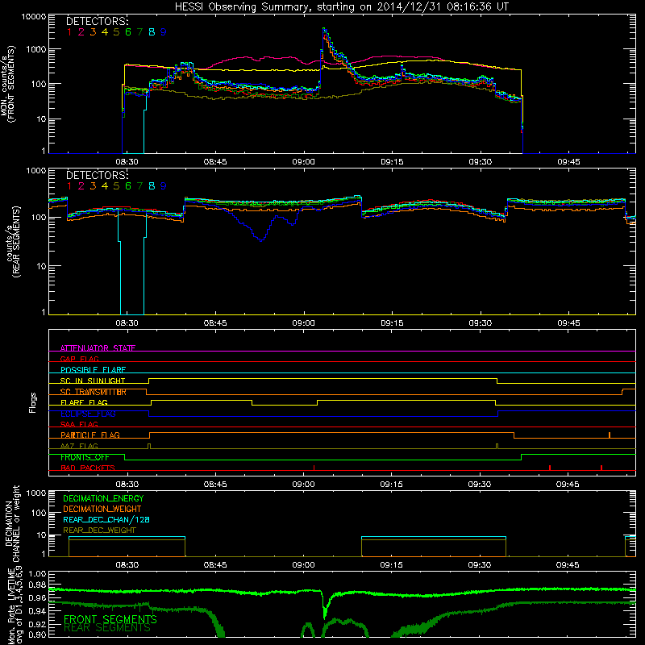Click the REAR_DEC_CHAN/128 legend entry

[x=106, y=520]
